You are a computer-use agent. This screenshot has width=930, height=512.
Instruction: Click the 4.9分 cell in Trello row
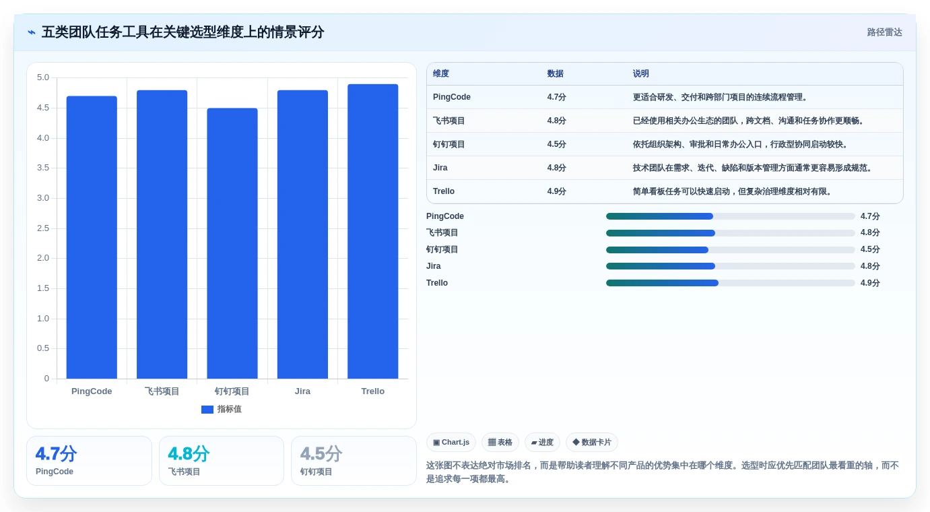557,191
